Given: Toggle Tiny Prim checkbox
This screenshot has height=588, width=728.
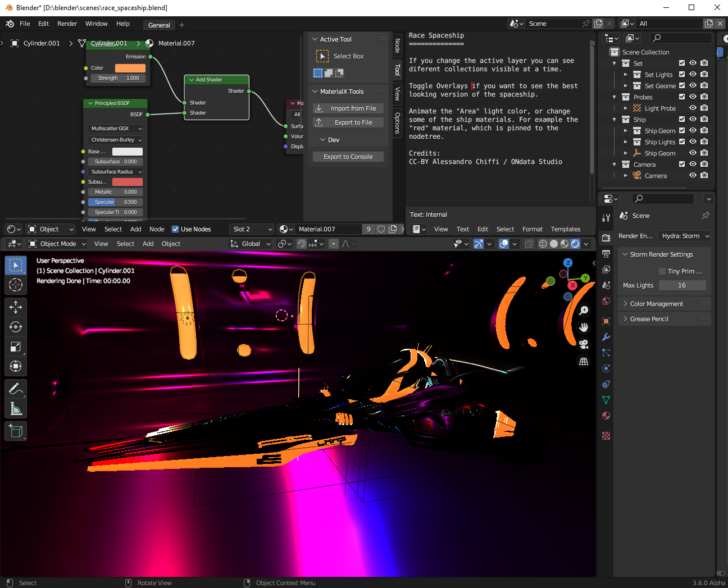Looking at the screenshot, I should pyautogui.click(x=662, y=271).
